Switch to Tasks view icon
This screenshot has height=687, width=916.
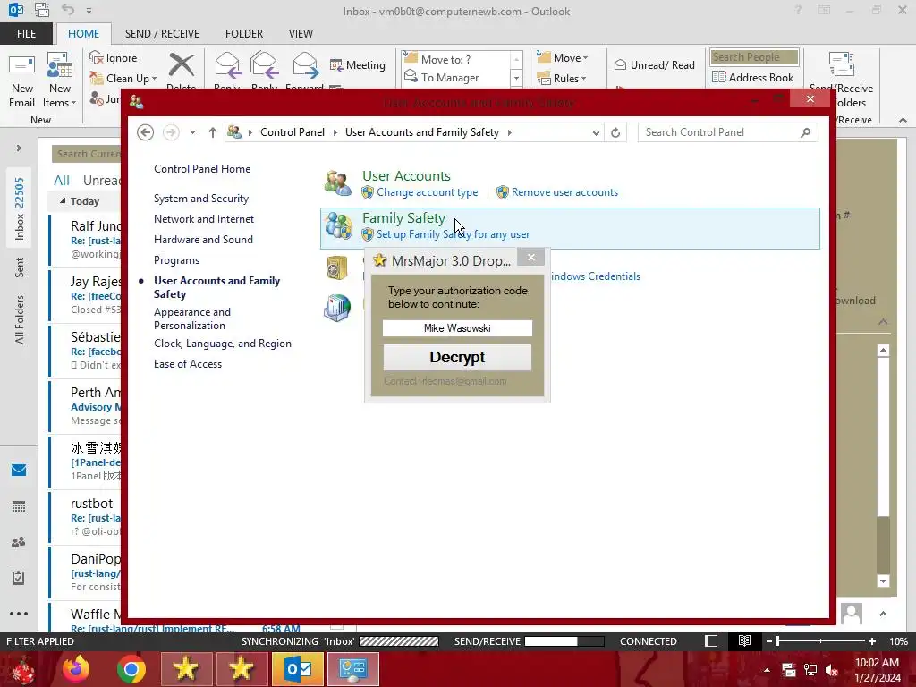coord(19,578)
